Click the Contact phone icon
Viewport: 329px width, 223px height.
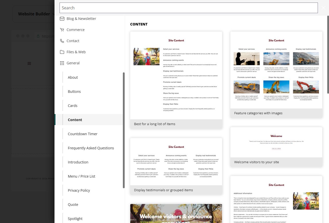point(62,41)
